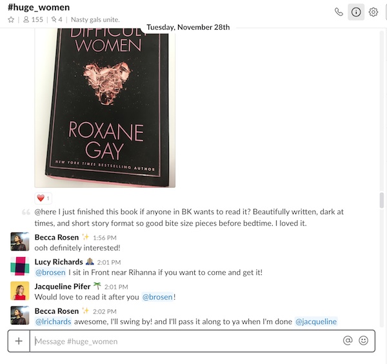Open Becca Rosen's profile from 1:56 PM message
Viewport: 387px width, 364px height.
(57, 238)
